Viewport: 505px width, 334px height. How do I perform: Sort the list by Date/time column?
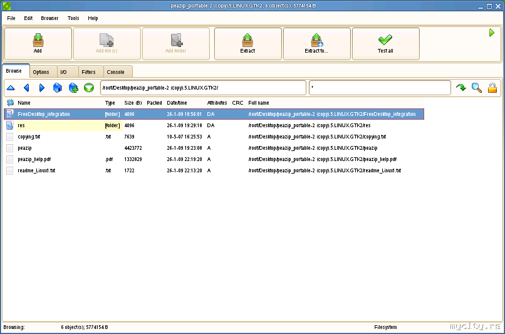click(x=177, y=103)
